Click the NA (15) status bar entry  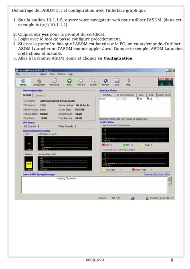116,198
